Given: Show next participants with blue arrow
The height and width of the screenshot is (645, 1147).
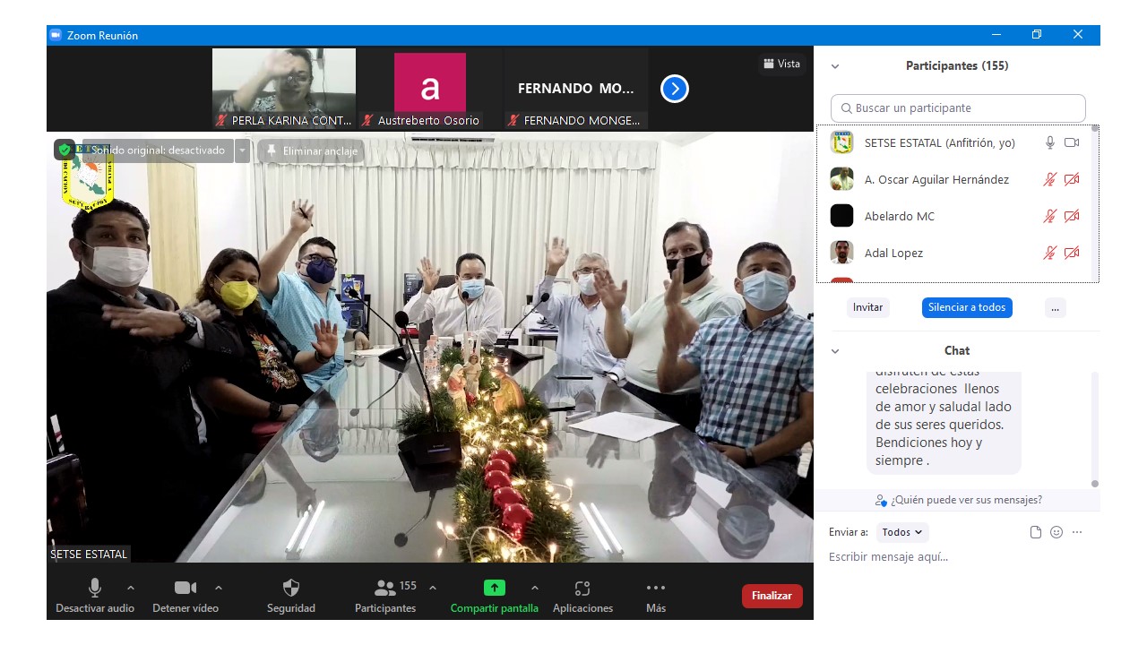Looking at the screenshot, I should 674,89.
